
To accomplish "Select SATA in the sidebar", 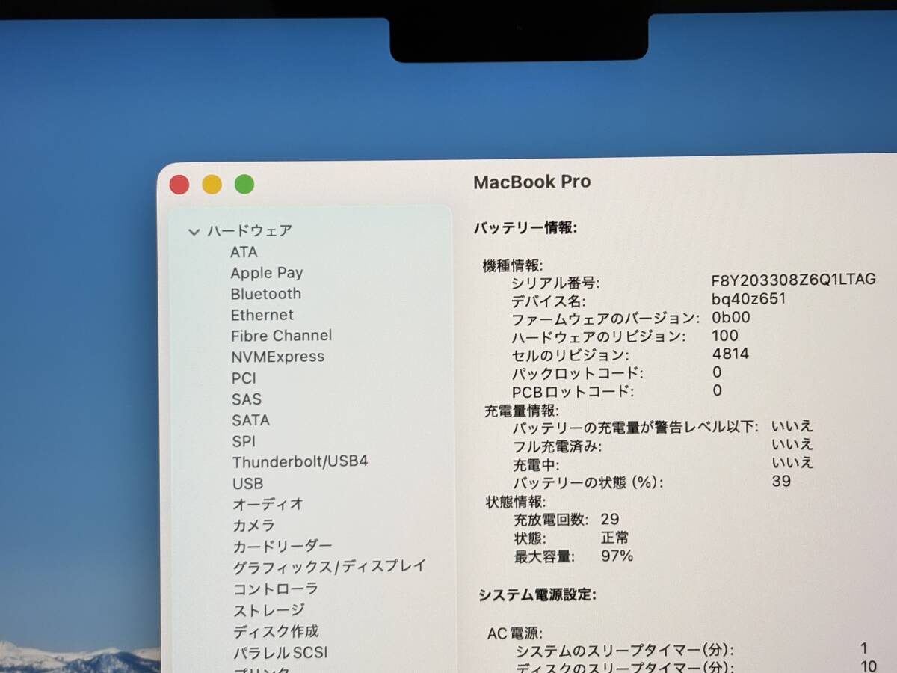I will [250, 420].
